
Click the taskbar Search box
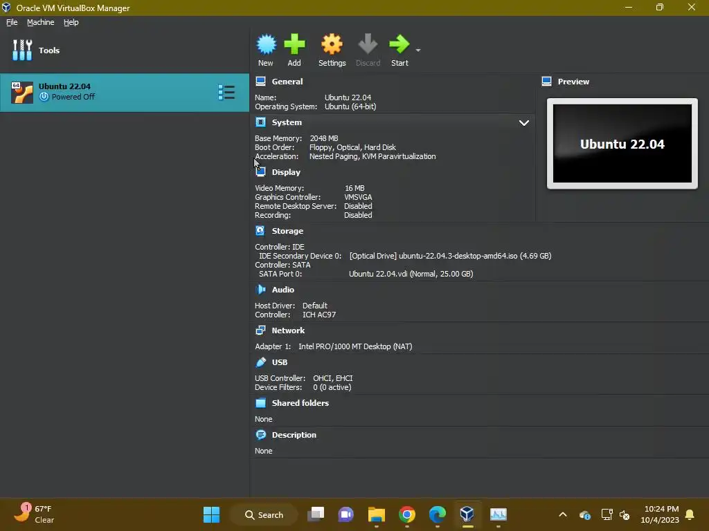pos(264,514)
